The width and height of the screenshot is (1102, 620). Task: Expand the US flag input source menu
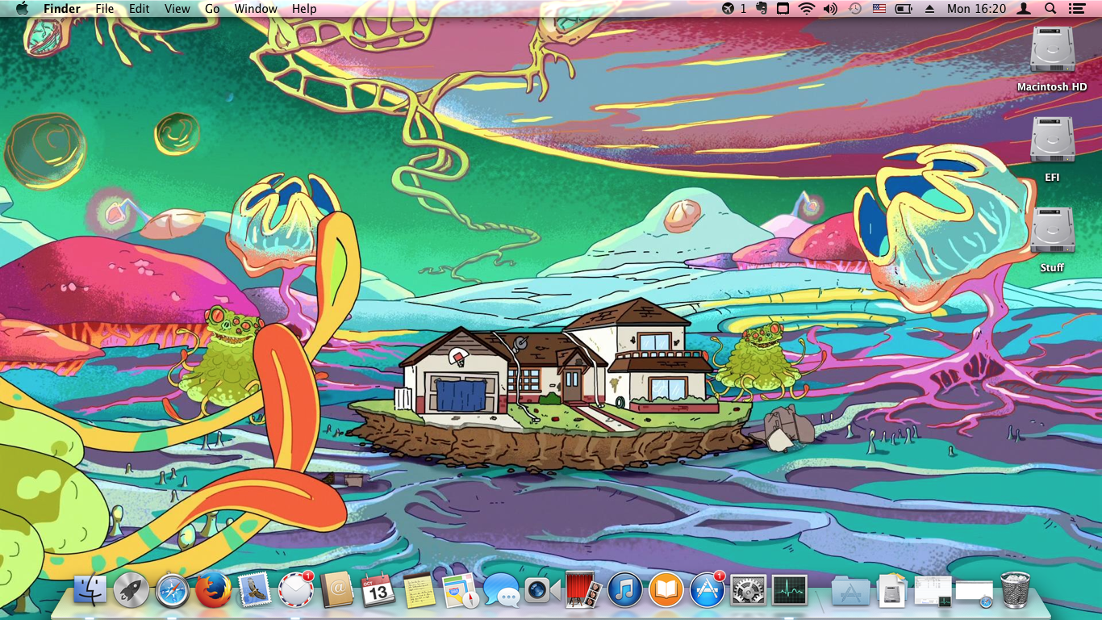[x=879, y=9]
